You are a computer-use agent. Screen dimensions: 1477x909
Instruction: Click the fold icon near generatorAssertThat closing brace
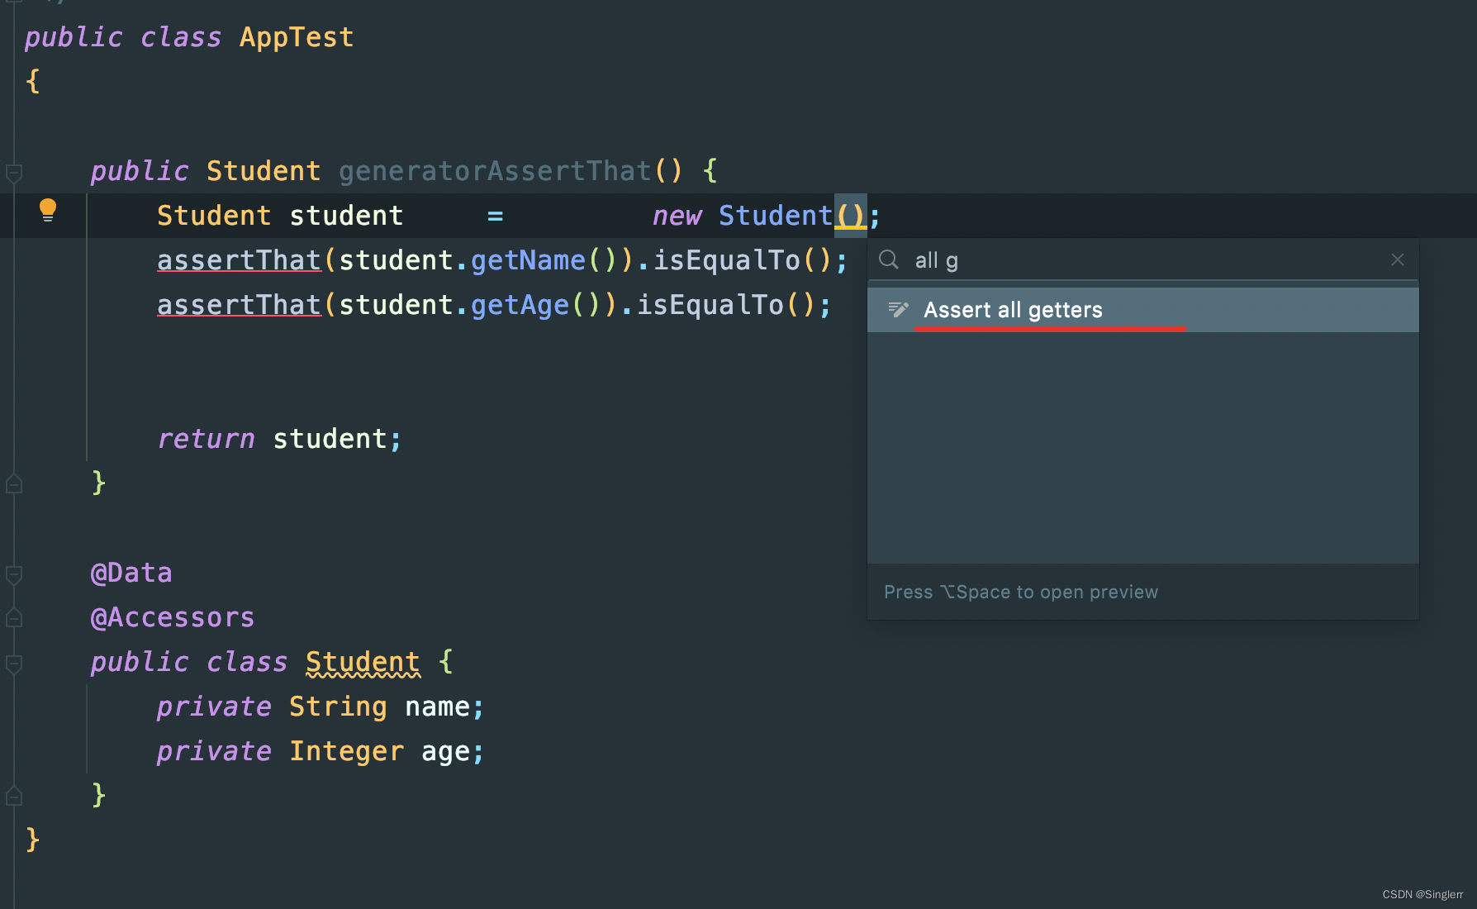click(x=14, y=483)
